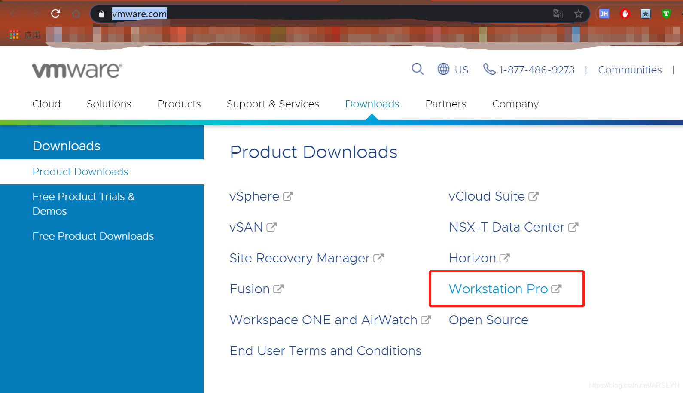This screenshot has height=393, width=683.
Task: Open the Horizon download link
Action: tap(473, 258)
